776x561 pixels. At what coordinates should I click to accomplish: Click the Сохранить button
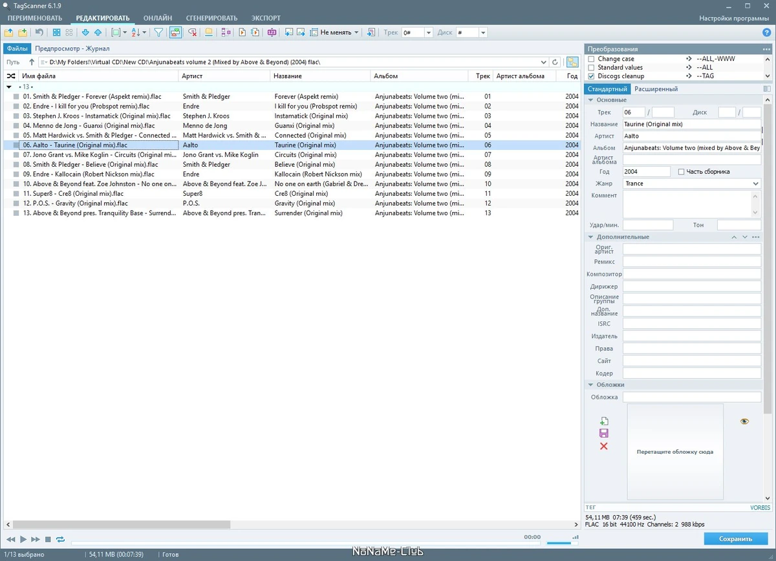click(736, 538)
